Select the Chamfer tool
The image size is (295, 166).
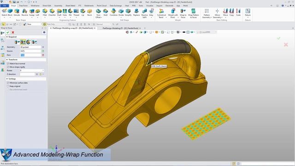pyautogui.click(x=52, y=12)
